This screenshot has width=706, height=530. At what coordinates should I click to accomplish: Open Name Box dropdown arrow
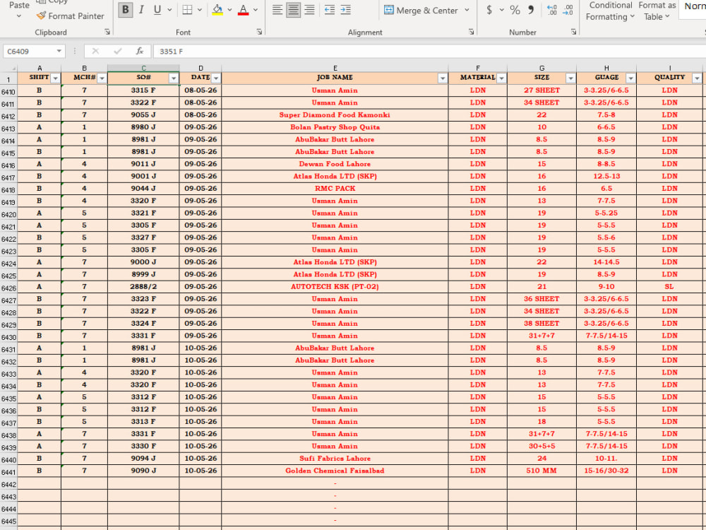[59, 52]
